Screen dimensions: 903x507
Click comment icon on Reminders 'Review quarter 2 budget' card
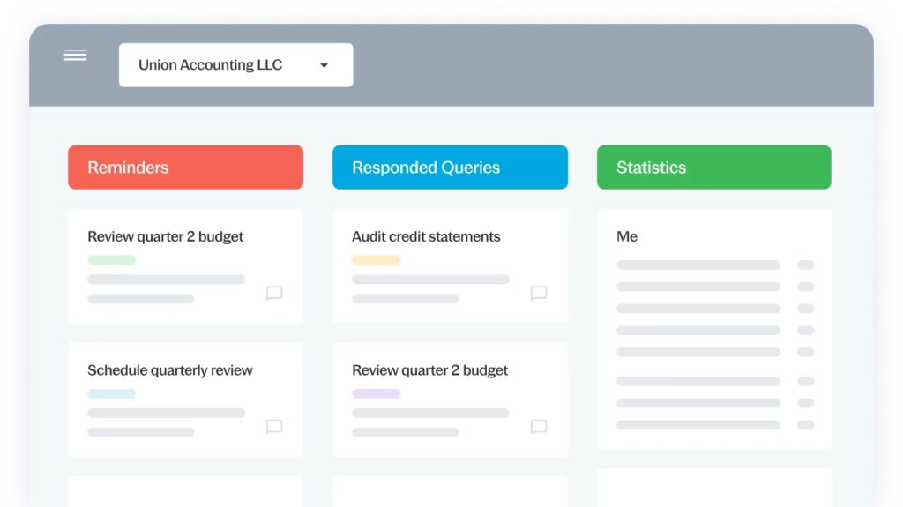[274, 293]
